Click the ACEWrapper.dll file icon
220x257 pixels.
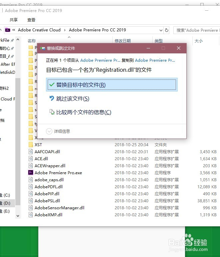coord(31,166)
